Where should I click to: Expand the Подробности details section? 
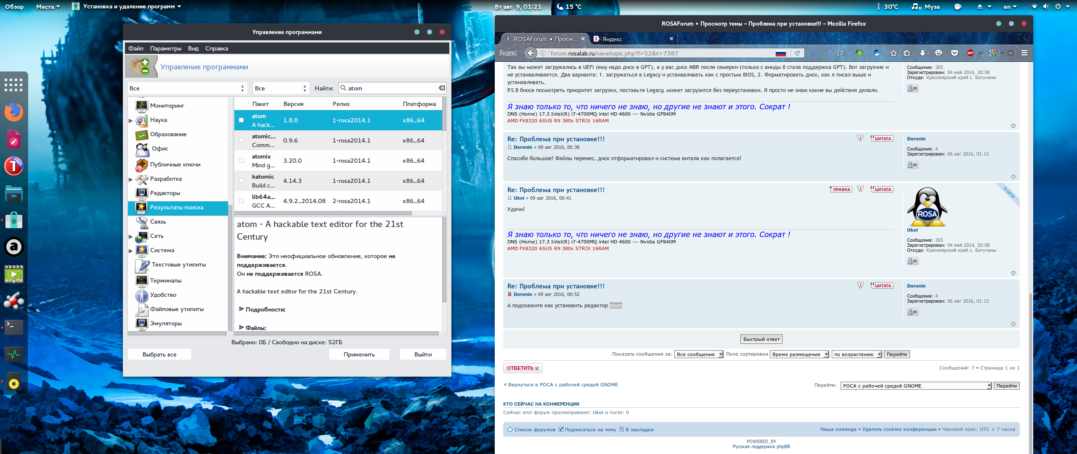tap(242, 309)
